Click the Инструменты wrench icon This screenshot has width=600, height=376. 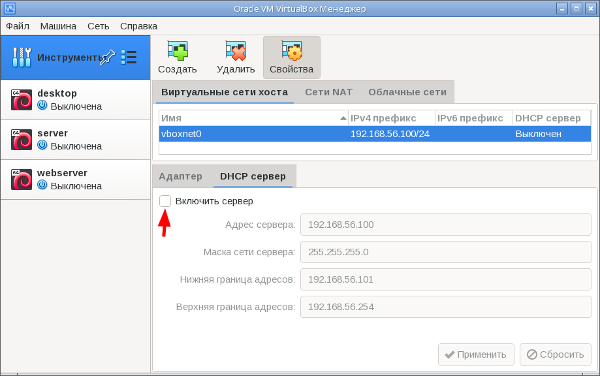(22, 57)
